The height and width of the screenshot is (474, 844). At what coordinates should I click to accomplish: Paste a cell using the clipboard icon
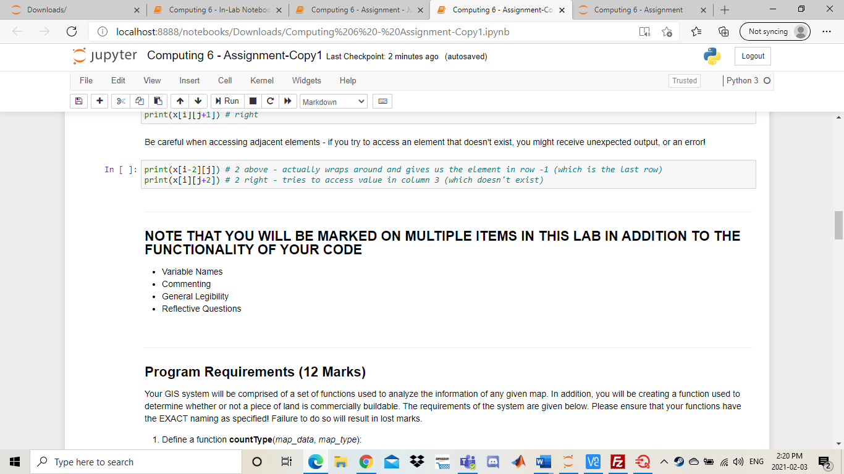158,101
